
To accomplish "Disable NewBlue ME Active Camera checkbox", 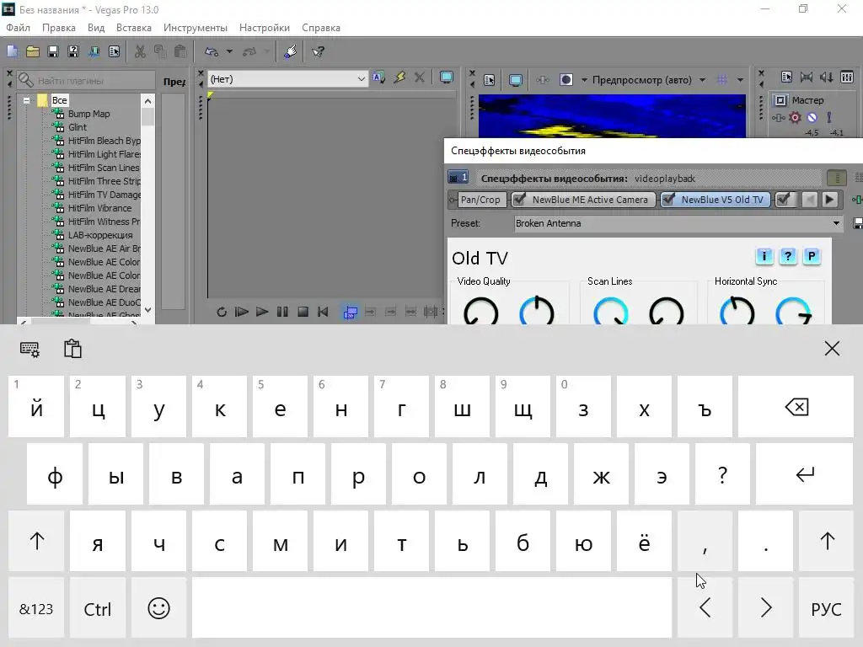I will point(519,200).
